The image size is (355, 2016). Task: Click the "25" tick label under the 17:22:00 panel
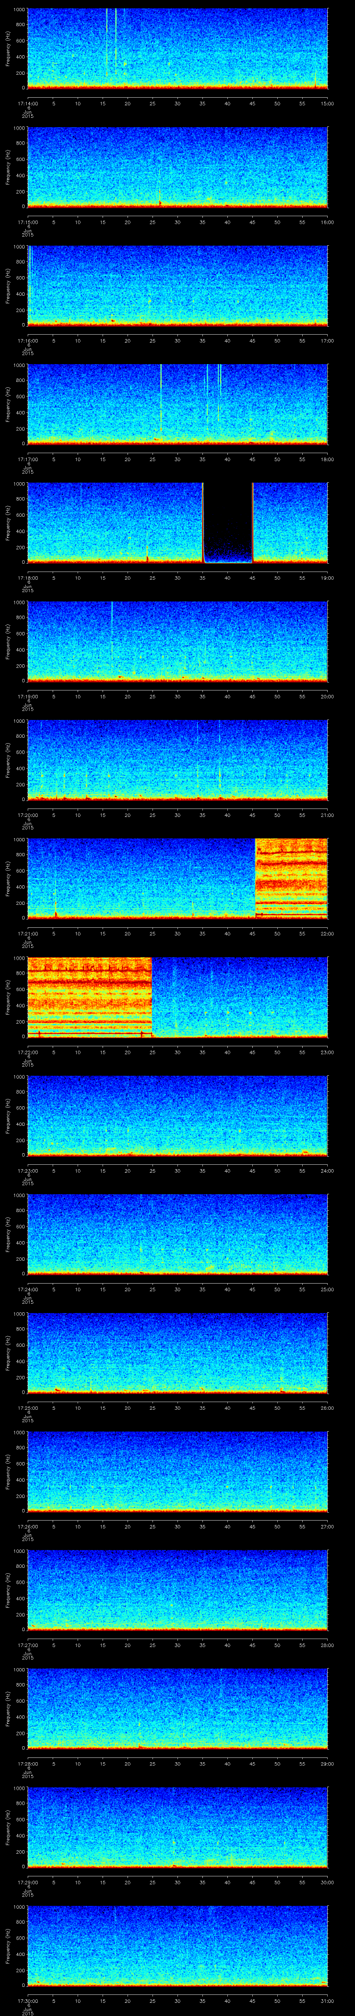click(x=152, y=1052)
